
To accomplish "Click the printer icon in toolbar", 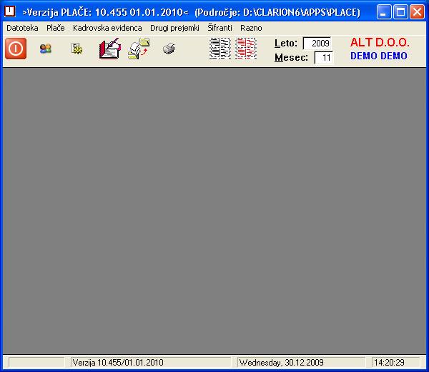I will coord(169,49).
